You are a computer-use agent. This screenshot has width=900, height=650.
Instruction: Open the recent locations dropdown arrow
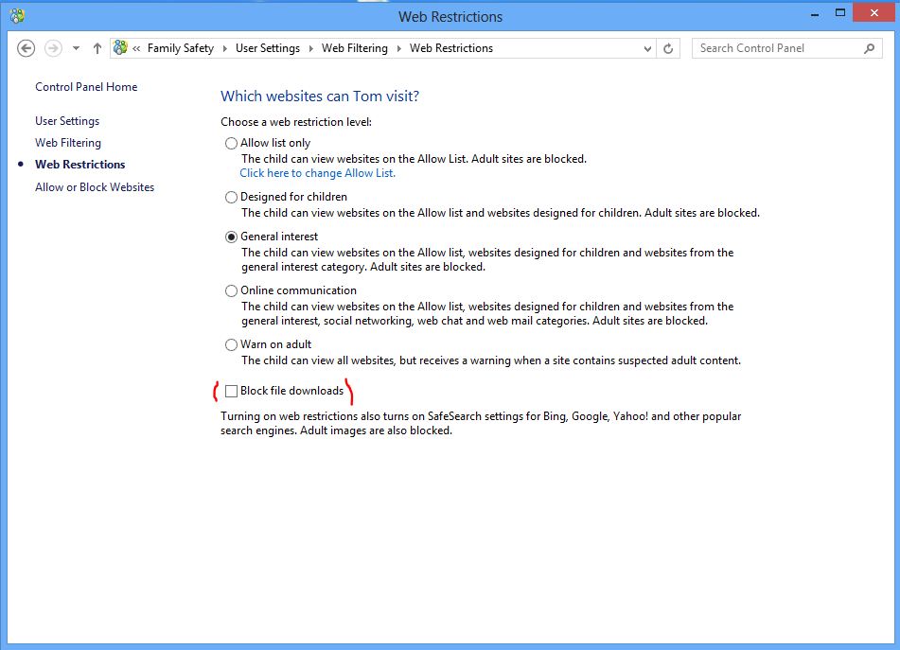[76, 48]
